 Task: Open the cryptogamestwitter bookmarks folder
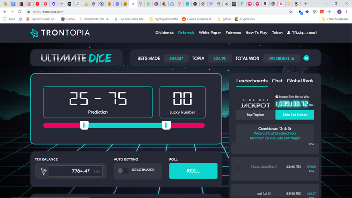(x=164, y=19)
